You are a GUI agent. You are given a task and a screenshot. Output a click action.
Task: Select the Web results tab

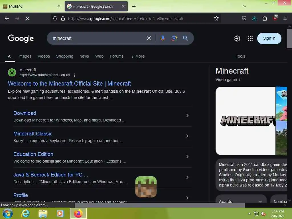pos(99,56)
